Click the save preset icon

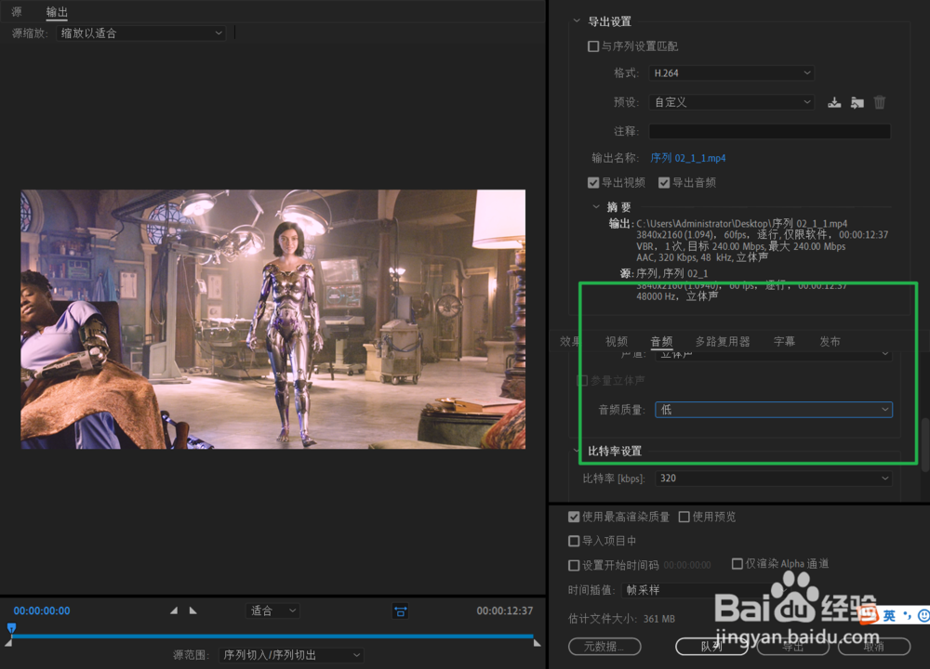[834, 102]
